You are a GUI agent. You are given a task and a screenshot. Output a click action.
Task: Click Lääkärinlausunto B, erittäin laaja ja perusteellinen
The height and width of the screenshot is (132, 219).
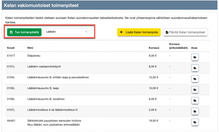tap(58, 77)
